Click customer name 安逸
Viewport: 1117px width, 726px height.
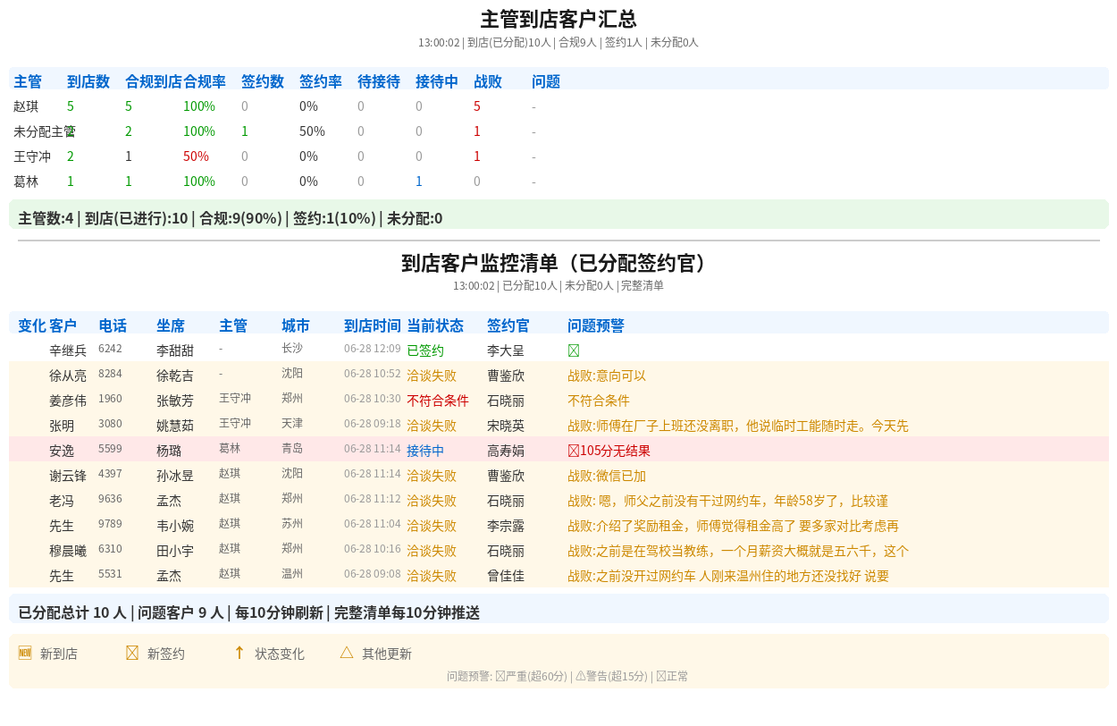tap(62, 451)
